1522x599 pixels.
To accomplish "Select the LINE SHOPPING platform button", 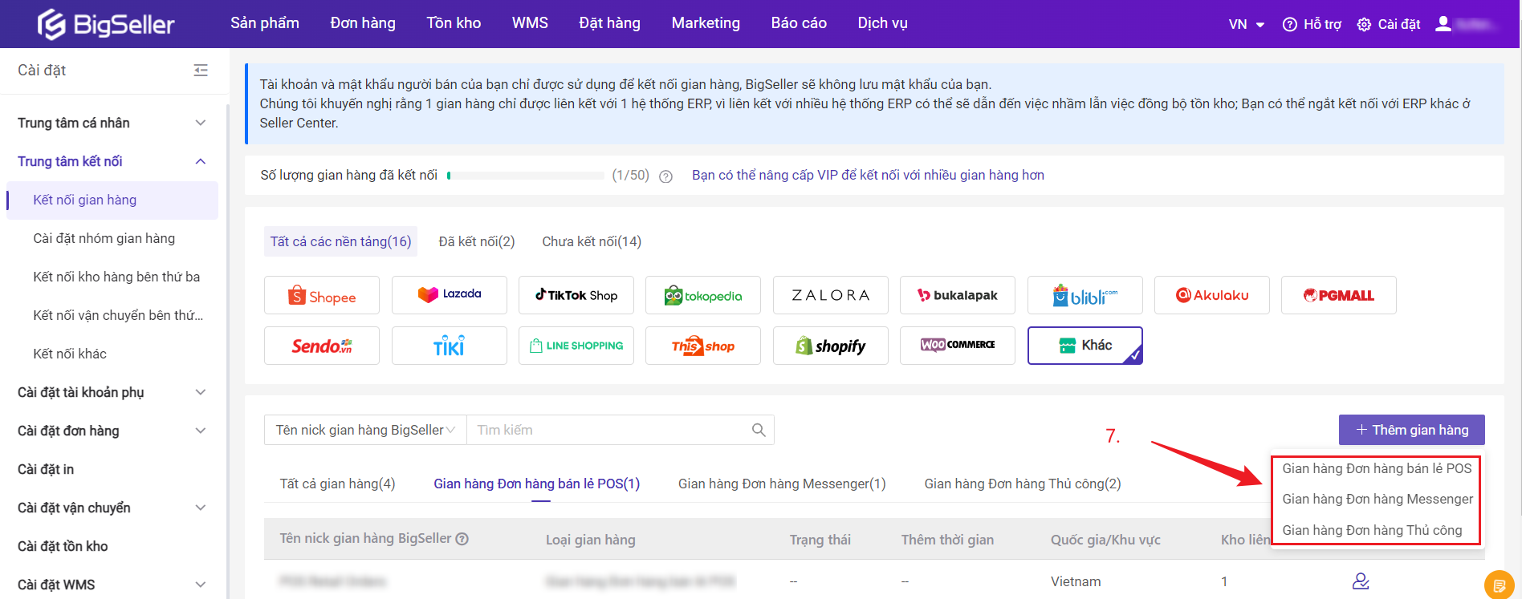I will pos(576,346).
